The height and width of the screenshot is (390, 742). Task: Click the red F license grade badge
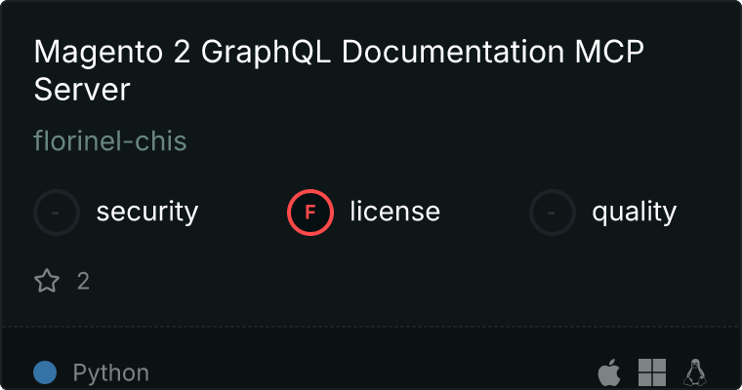[310, 212]
